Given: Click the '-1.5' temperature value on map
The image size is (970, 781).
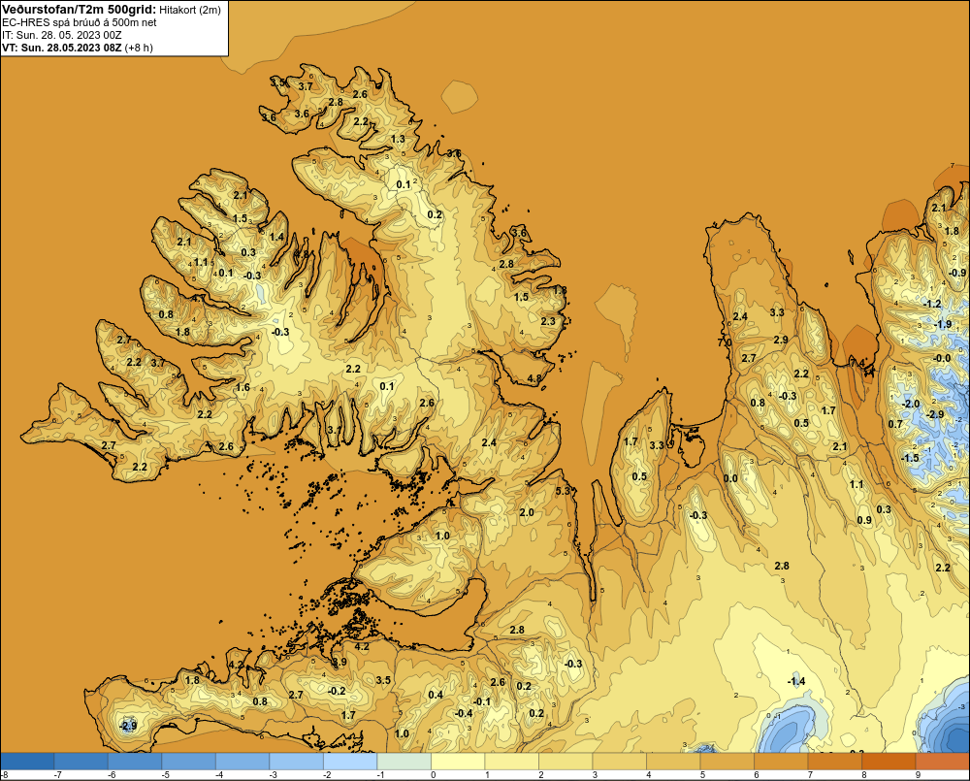Looking at the screenshot, I should tap(910, 458).
